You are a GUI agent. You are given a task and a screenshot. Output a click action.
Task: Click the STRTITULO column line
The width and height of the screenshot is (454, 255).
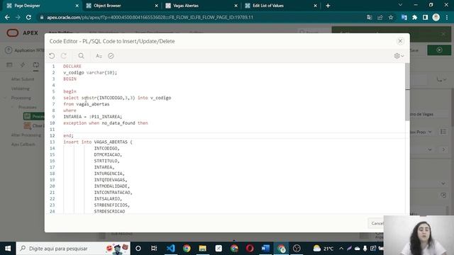[x=106, y=161]
